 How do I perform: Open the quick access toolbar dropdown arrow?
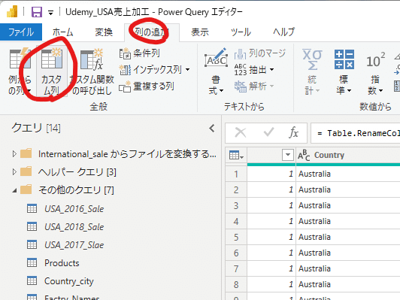coord(51,13)
